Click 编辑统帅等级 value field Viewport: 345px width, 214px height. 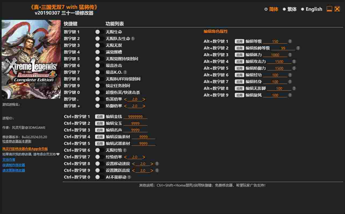pyautogui.click(x=283, y=48)
